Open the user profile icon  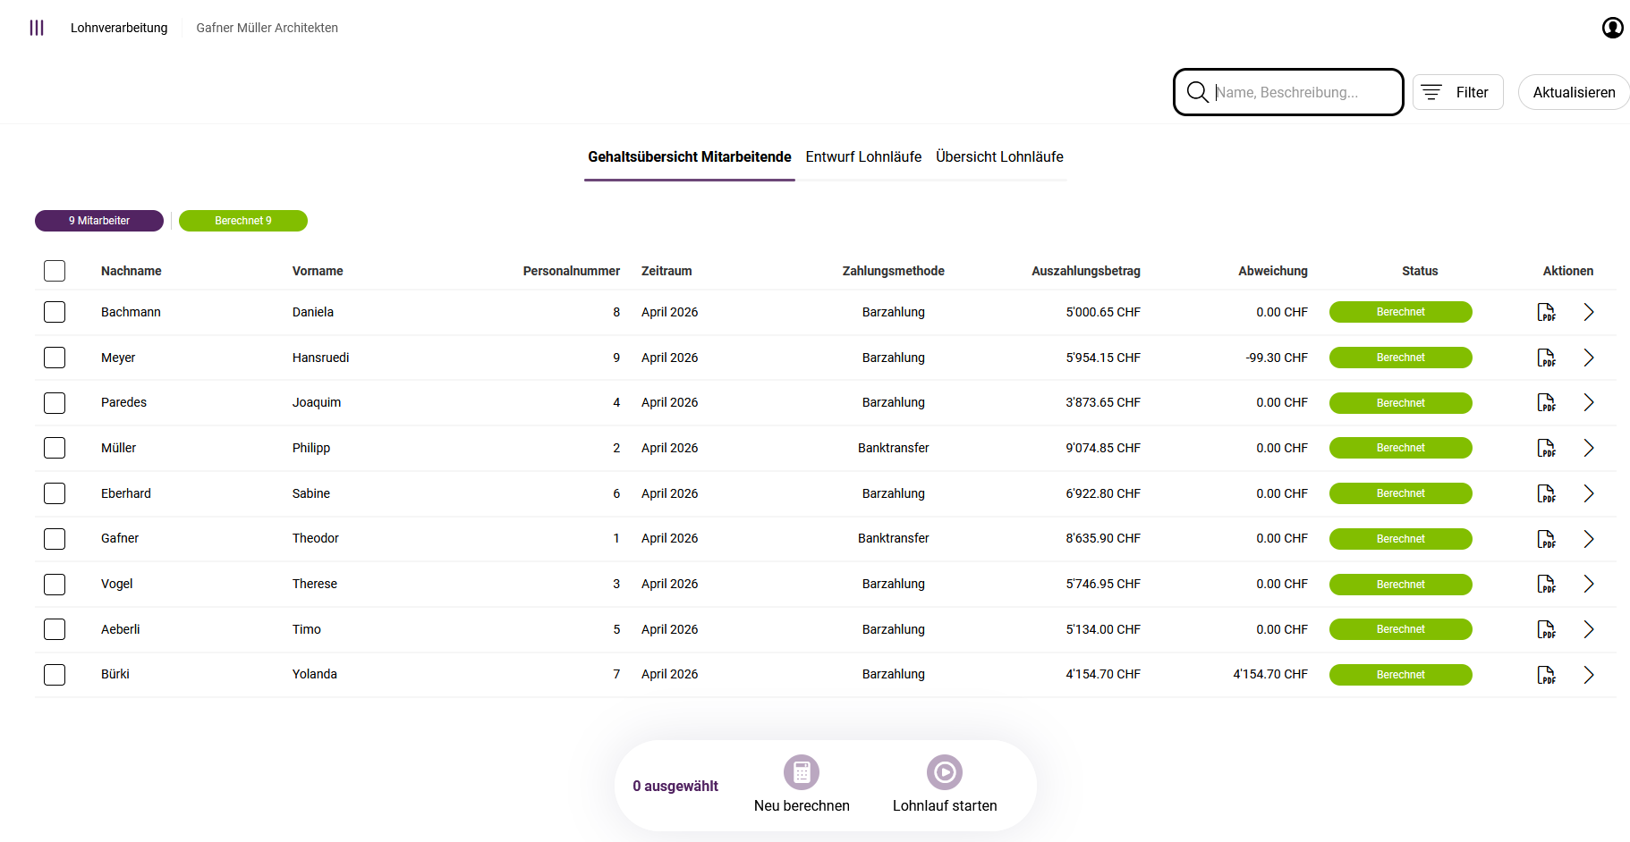[x=1613, y=28]
